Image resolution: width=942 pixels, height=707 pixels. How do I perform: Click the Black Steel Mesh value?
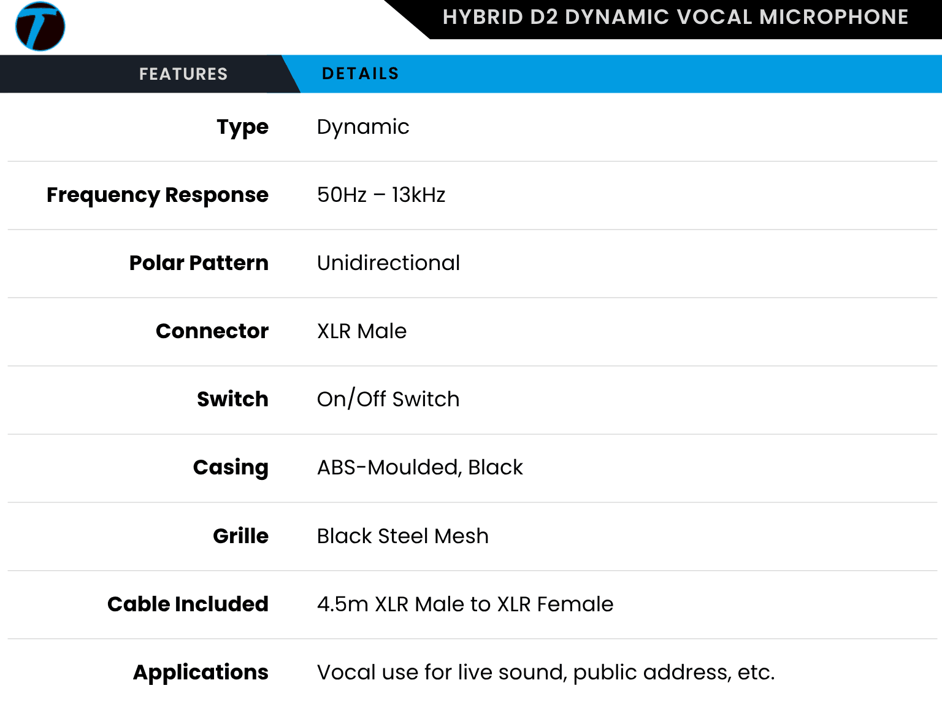403,536
